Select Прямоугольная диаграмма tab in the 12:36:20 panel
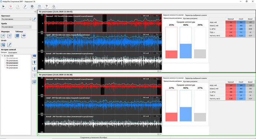 (172, 81)
